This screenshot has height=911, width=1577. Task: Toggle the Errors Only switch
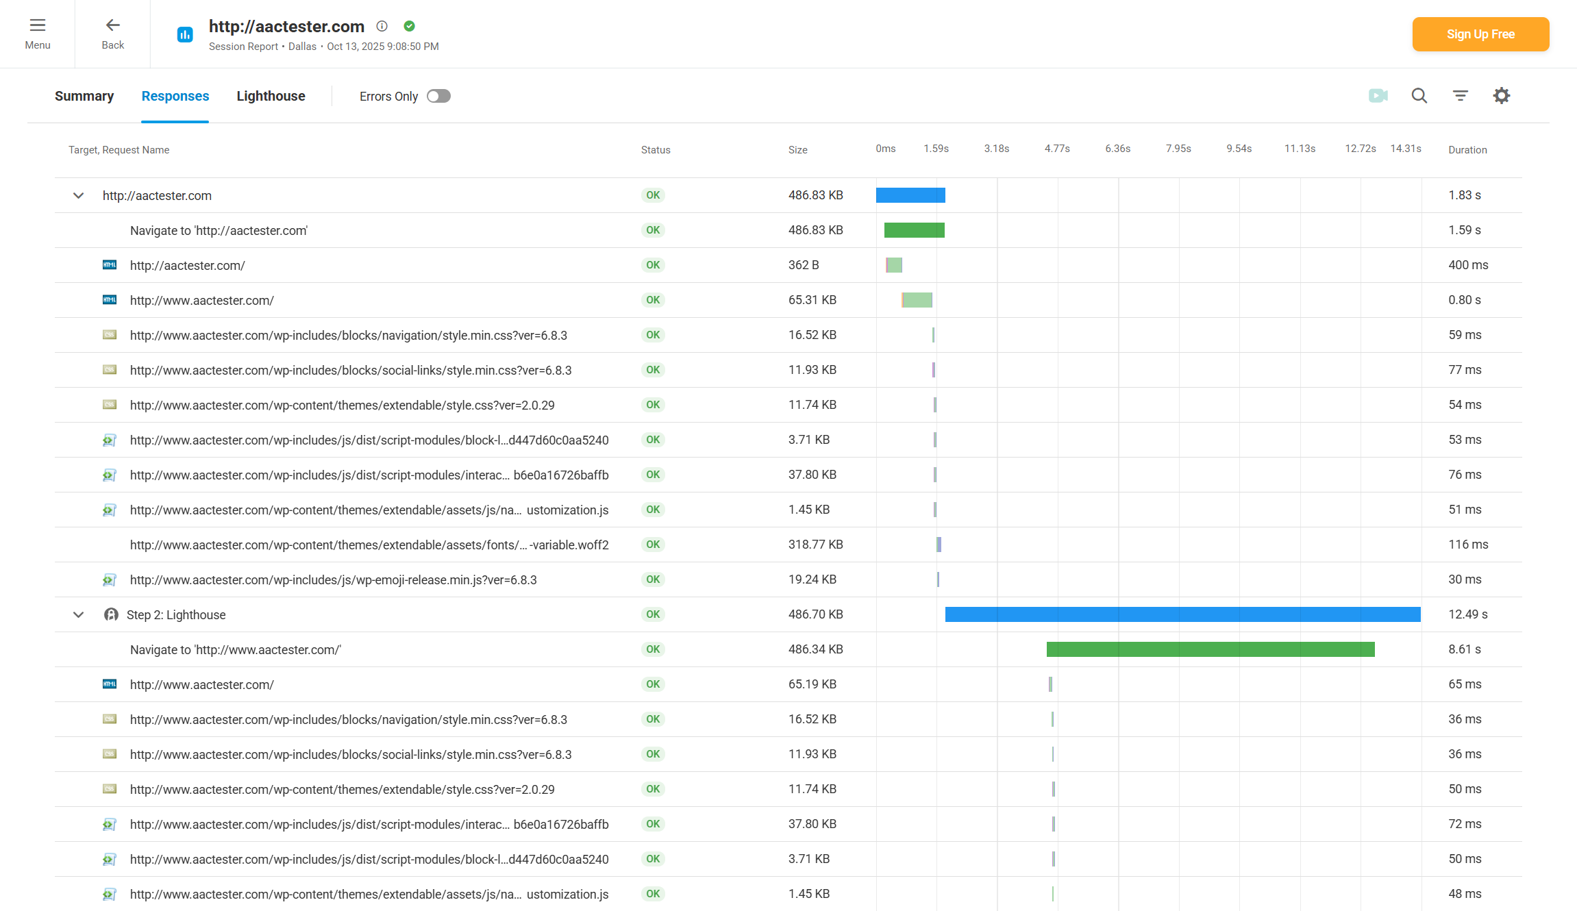tap(438, 96)
